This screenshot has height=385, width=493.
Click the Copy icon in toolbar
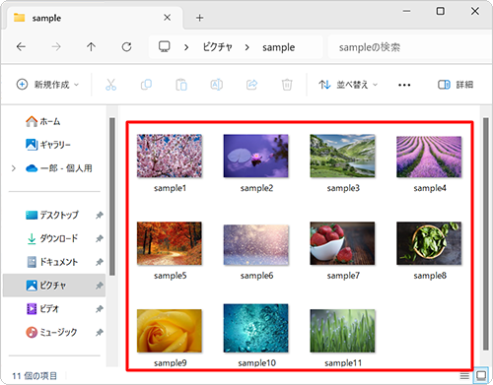pyautogui.click(x=146, y=85)
